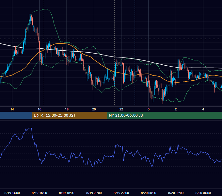Image resolution: width=222 pixels, height=196 pixels.
Task: Click the 8/19 16:00 time label
Action: point(40,193)
